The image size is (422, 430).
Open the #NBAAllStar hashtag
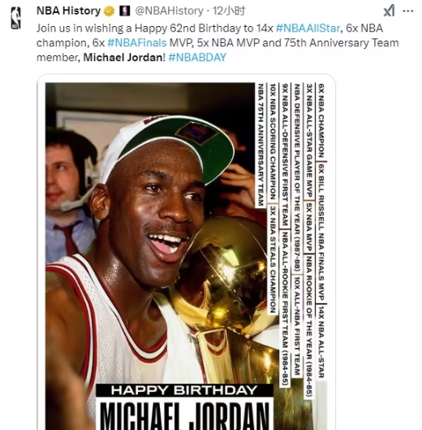point(308,28)
